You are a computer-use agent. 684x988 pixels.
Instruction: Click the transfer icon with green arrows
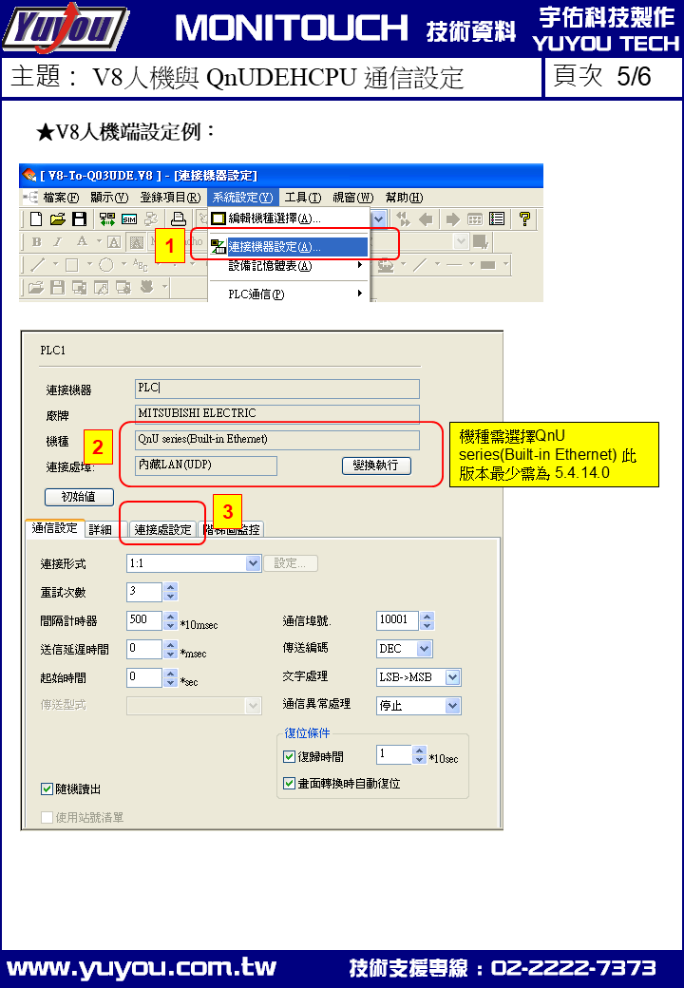pos(107,218)
